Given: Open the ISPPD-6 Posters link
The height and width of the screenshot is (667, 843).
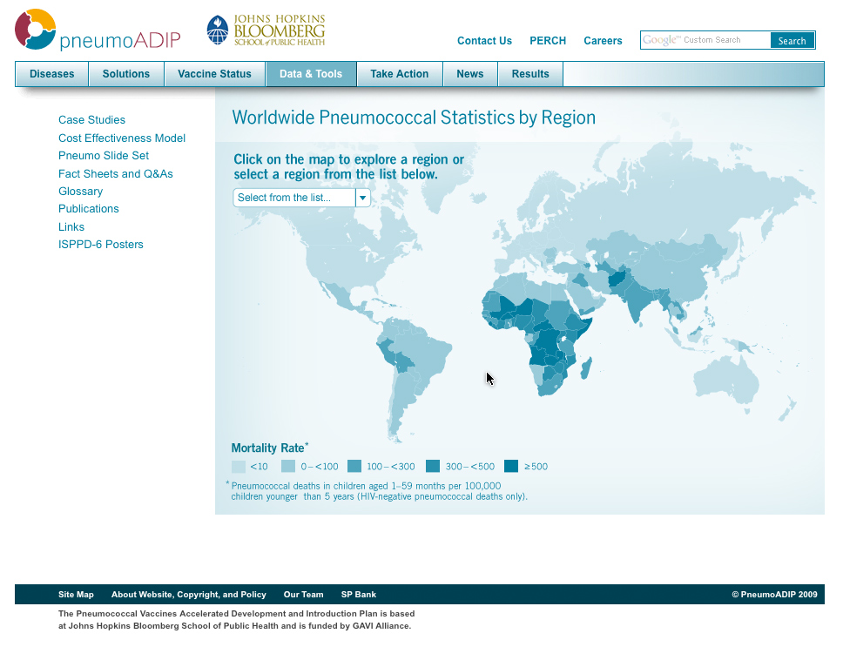Looking at the screenshot, I should coord(101,245).
